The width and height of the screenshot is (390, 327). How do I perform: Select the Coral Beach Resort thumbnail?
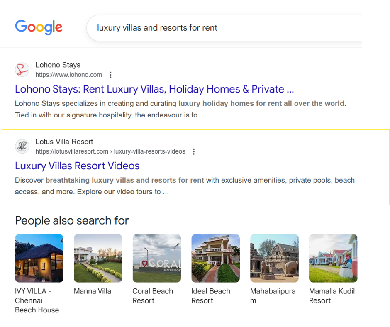click(x=157, y=258)
